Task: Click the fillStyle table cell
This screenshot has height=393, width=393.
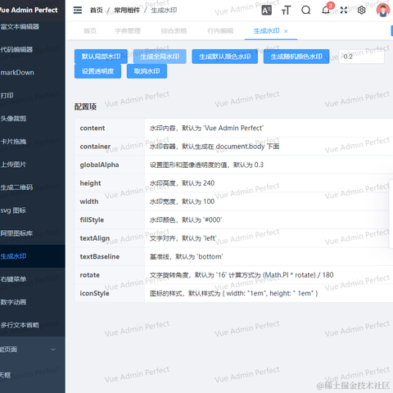Action: coord(110,219)
